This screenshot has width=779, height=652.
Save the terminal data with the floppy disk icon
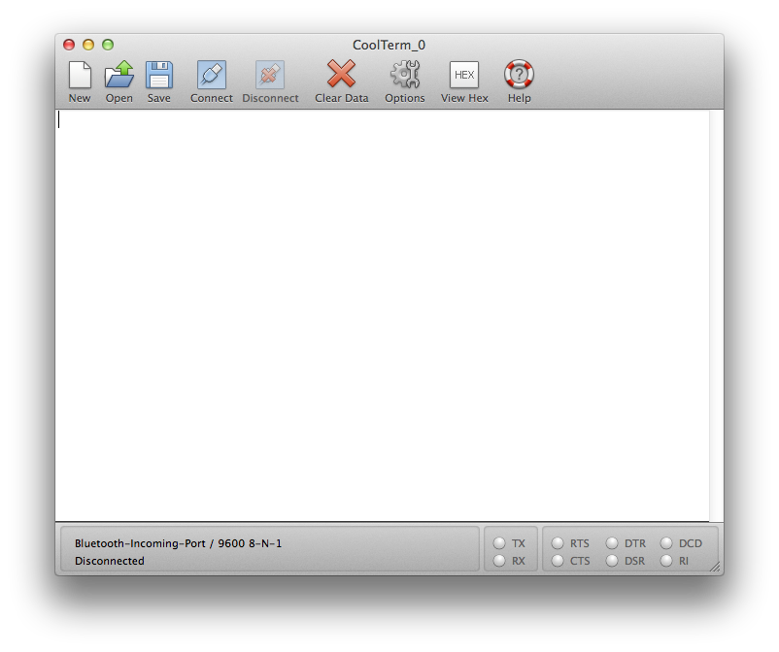pyautogui.click(x=159, y=75)
